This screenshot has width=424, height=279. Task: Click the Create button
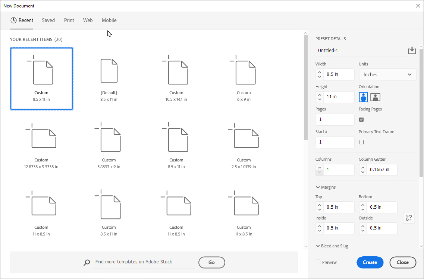point(370,262)
